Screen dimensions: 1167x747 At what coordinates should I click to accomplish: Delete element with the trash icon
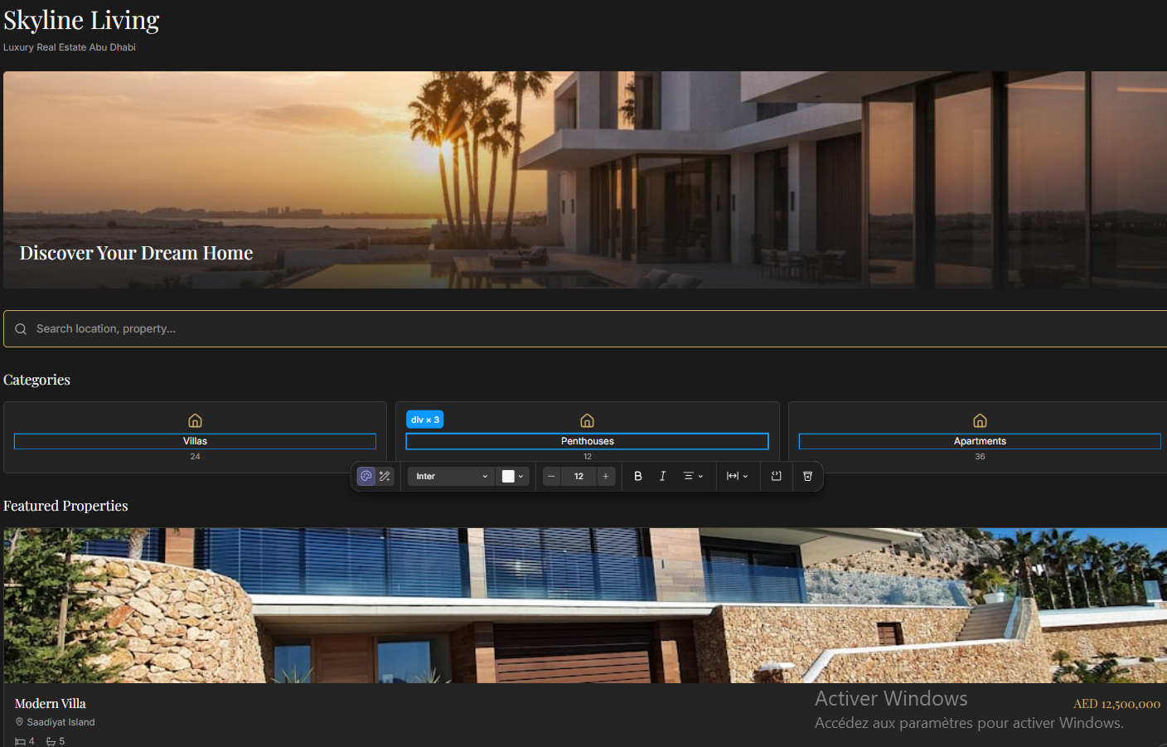point(808,476)
